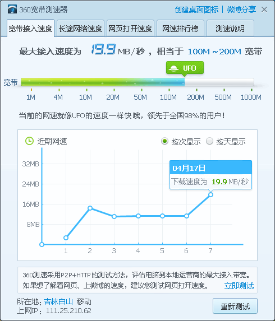The height and width of the screenshot is (321, 275).
Task: Click the 1M mark on bandwidth scale
Action: (x=31, y=97)
